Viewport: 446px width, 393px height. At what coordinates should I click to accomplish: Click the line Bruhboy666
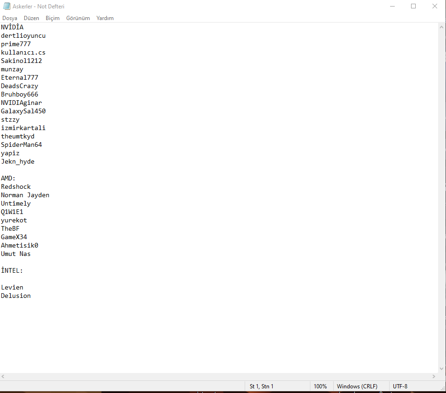click(x=20, y=95)
